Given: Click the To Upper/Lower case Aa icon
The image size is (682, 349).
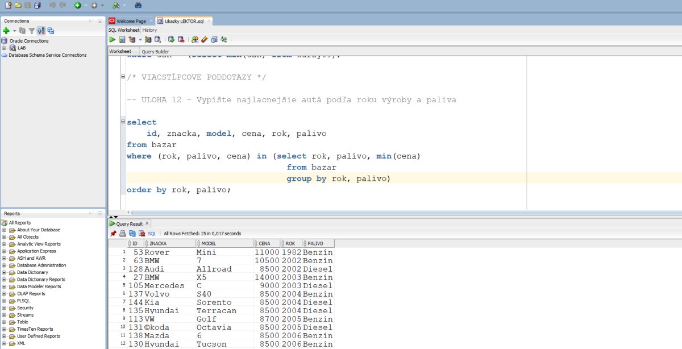Looking at the screenshot, I should [x=223, y=40].
